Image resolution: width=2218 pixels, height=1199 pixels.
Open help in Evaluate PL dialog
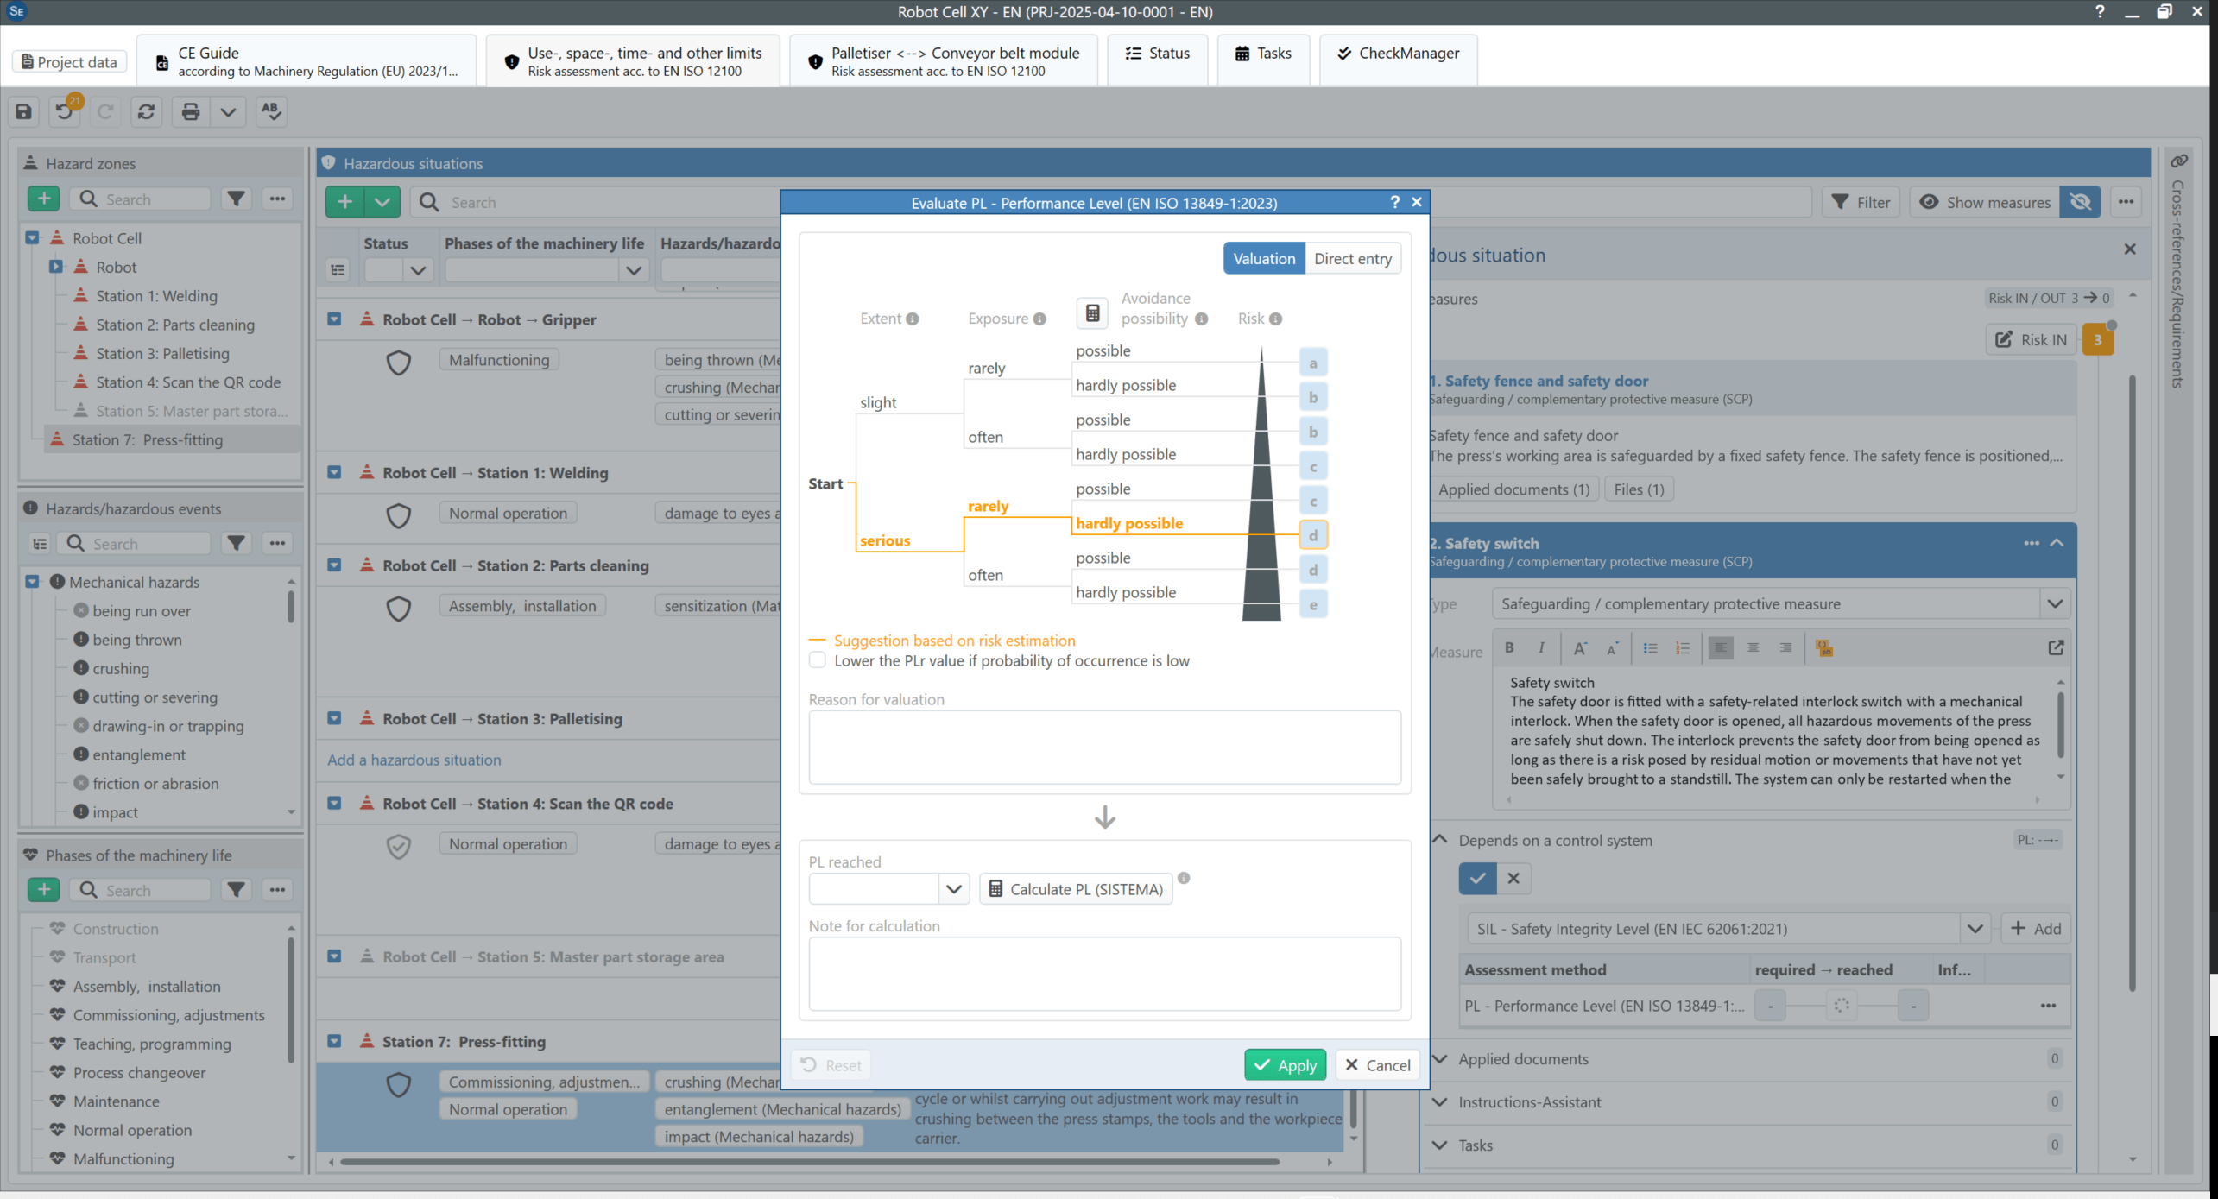[x=1394, y=202]
